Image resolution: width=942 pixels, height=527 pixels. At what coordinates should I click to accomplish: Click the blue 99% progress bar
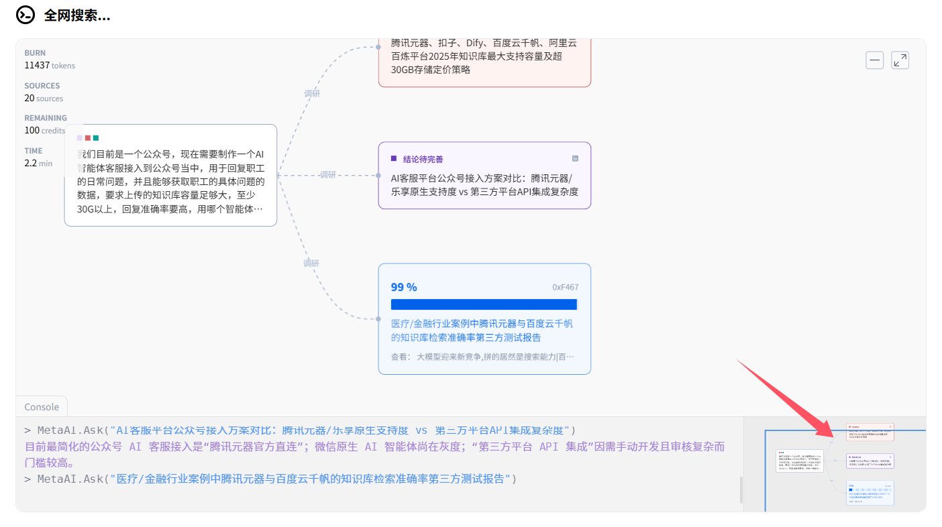tap(484, 304)
